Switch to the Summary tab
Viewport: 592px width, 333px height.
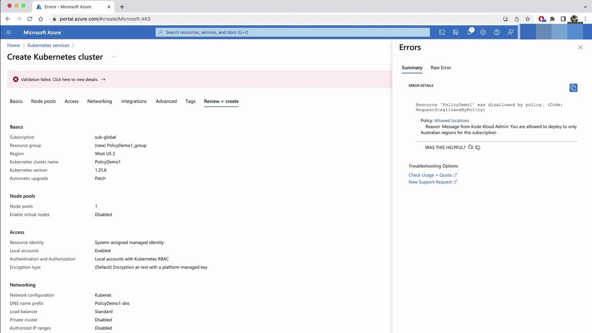[x=412, y=68]
